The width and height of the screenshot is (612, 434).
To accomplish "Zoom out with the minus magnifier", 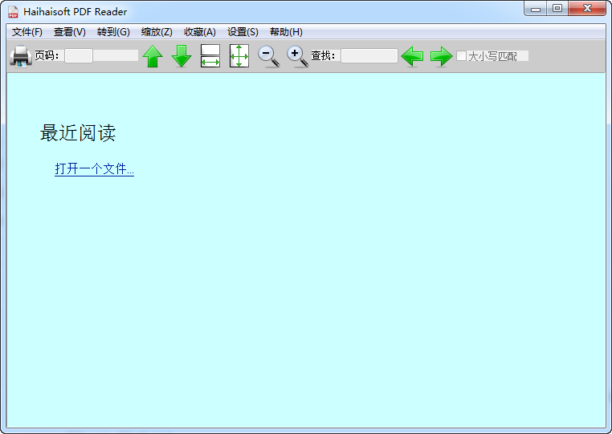I will 268,56.
